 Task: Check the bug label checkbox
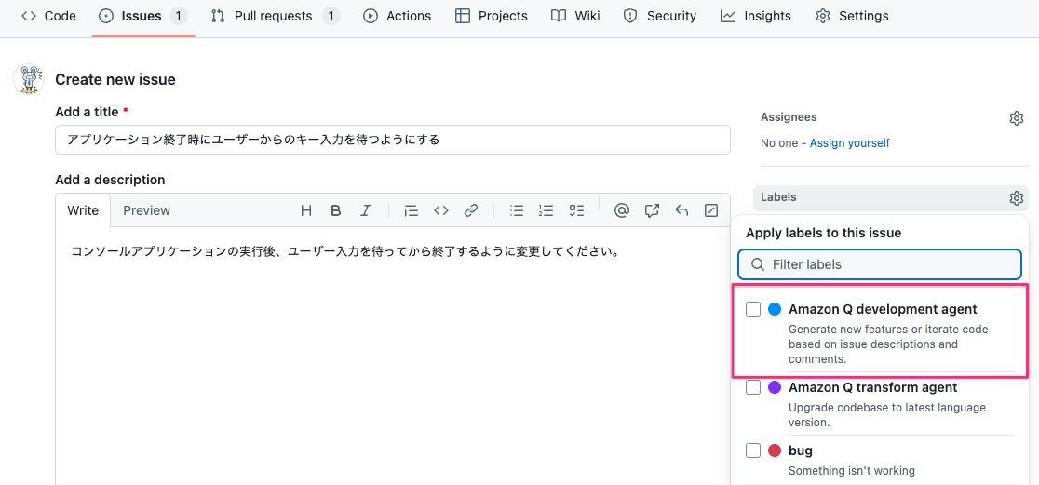point(753,451)
